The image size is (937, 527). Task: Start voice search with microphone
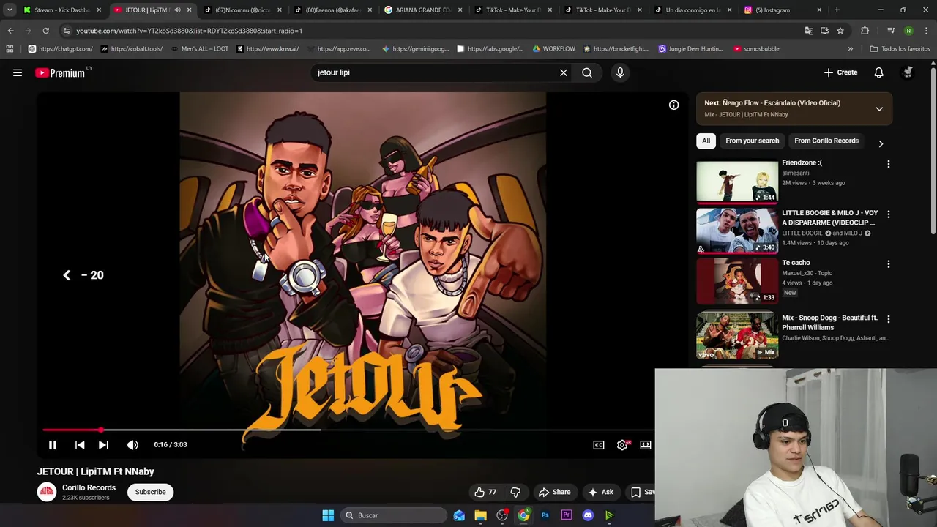[x=620, y=72]
